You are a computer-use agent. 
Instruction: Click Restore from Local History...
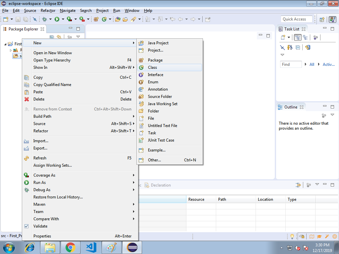80,197
